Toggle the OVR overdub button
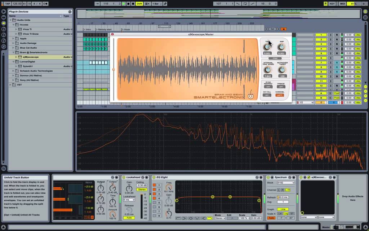 point(139,4)
